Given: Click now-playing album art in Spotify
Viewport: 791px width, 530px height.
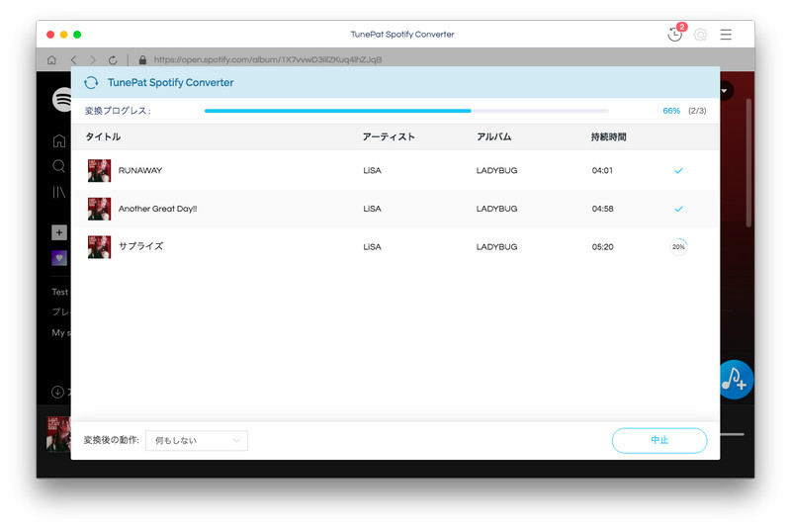Looking at the screenshot, I should [58, 434].
